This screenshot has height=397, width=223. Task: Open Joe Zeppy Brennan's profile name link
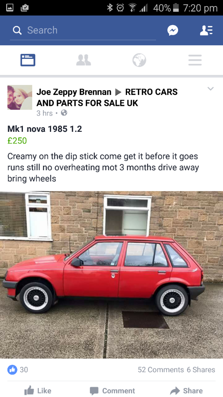74,92
